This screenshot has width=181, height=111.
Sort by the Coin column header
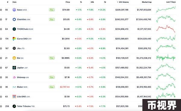coord(14,2)
